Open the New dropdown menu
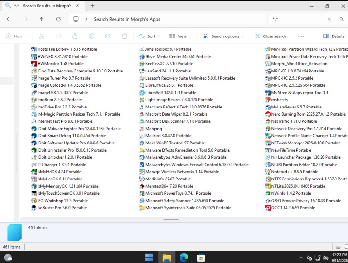This screenshot has width=348, height=263. [x=16, y=36]
